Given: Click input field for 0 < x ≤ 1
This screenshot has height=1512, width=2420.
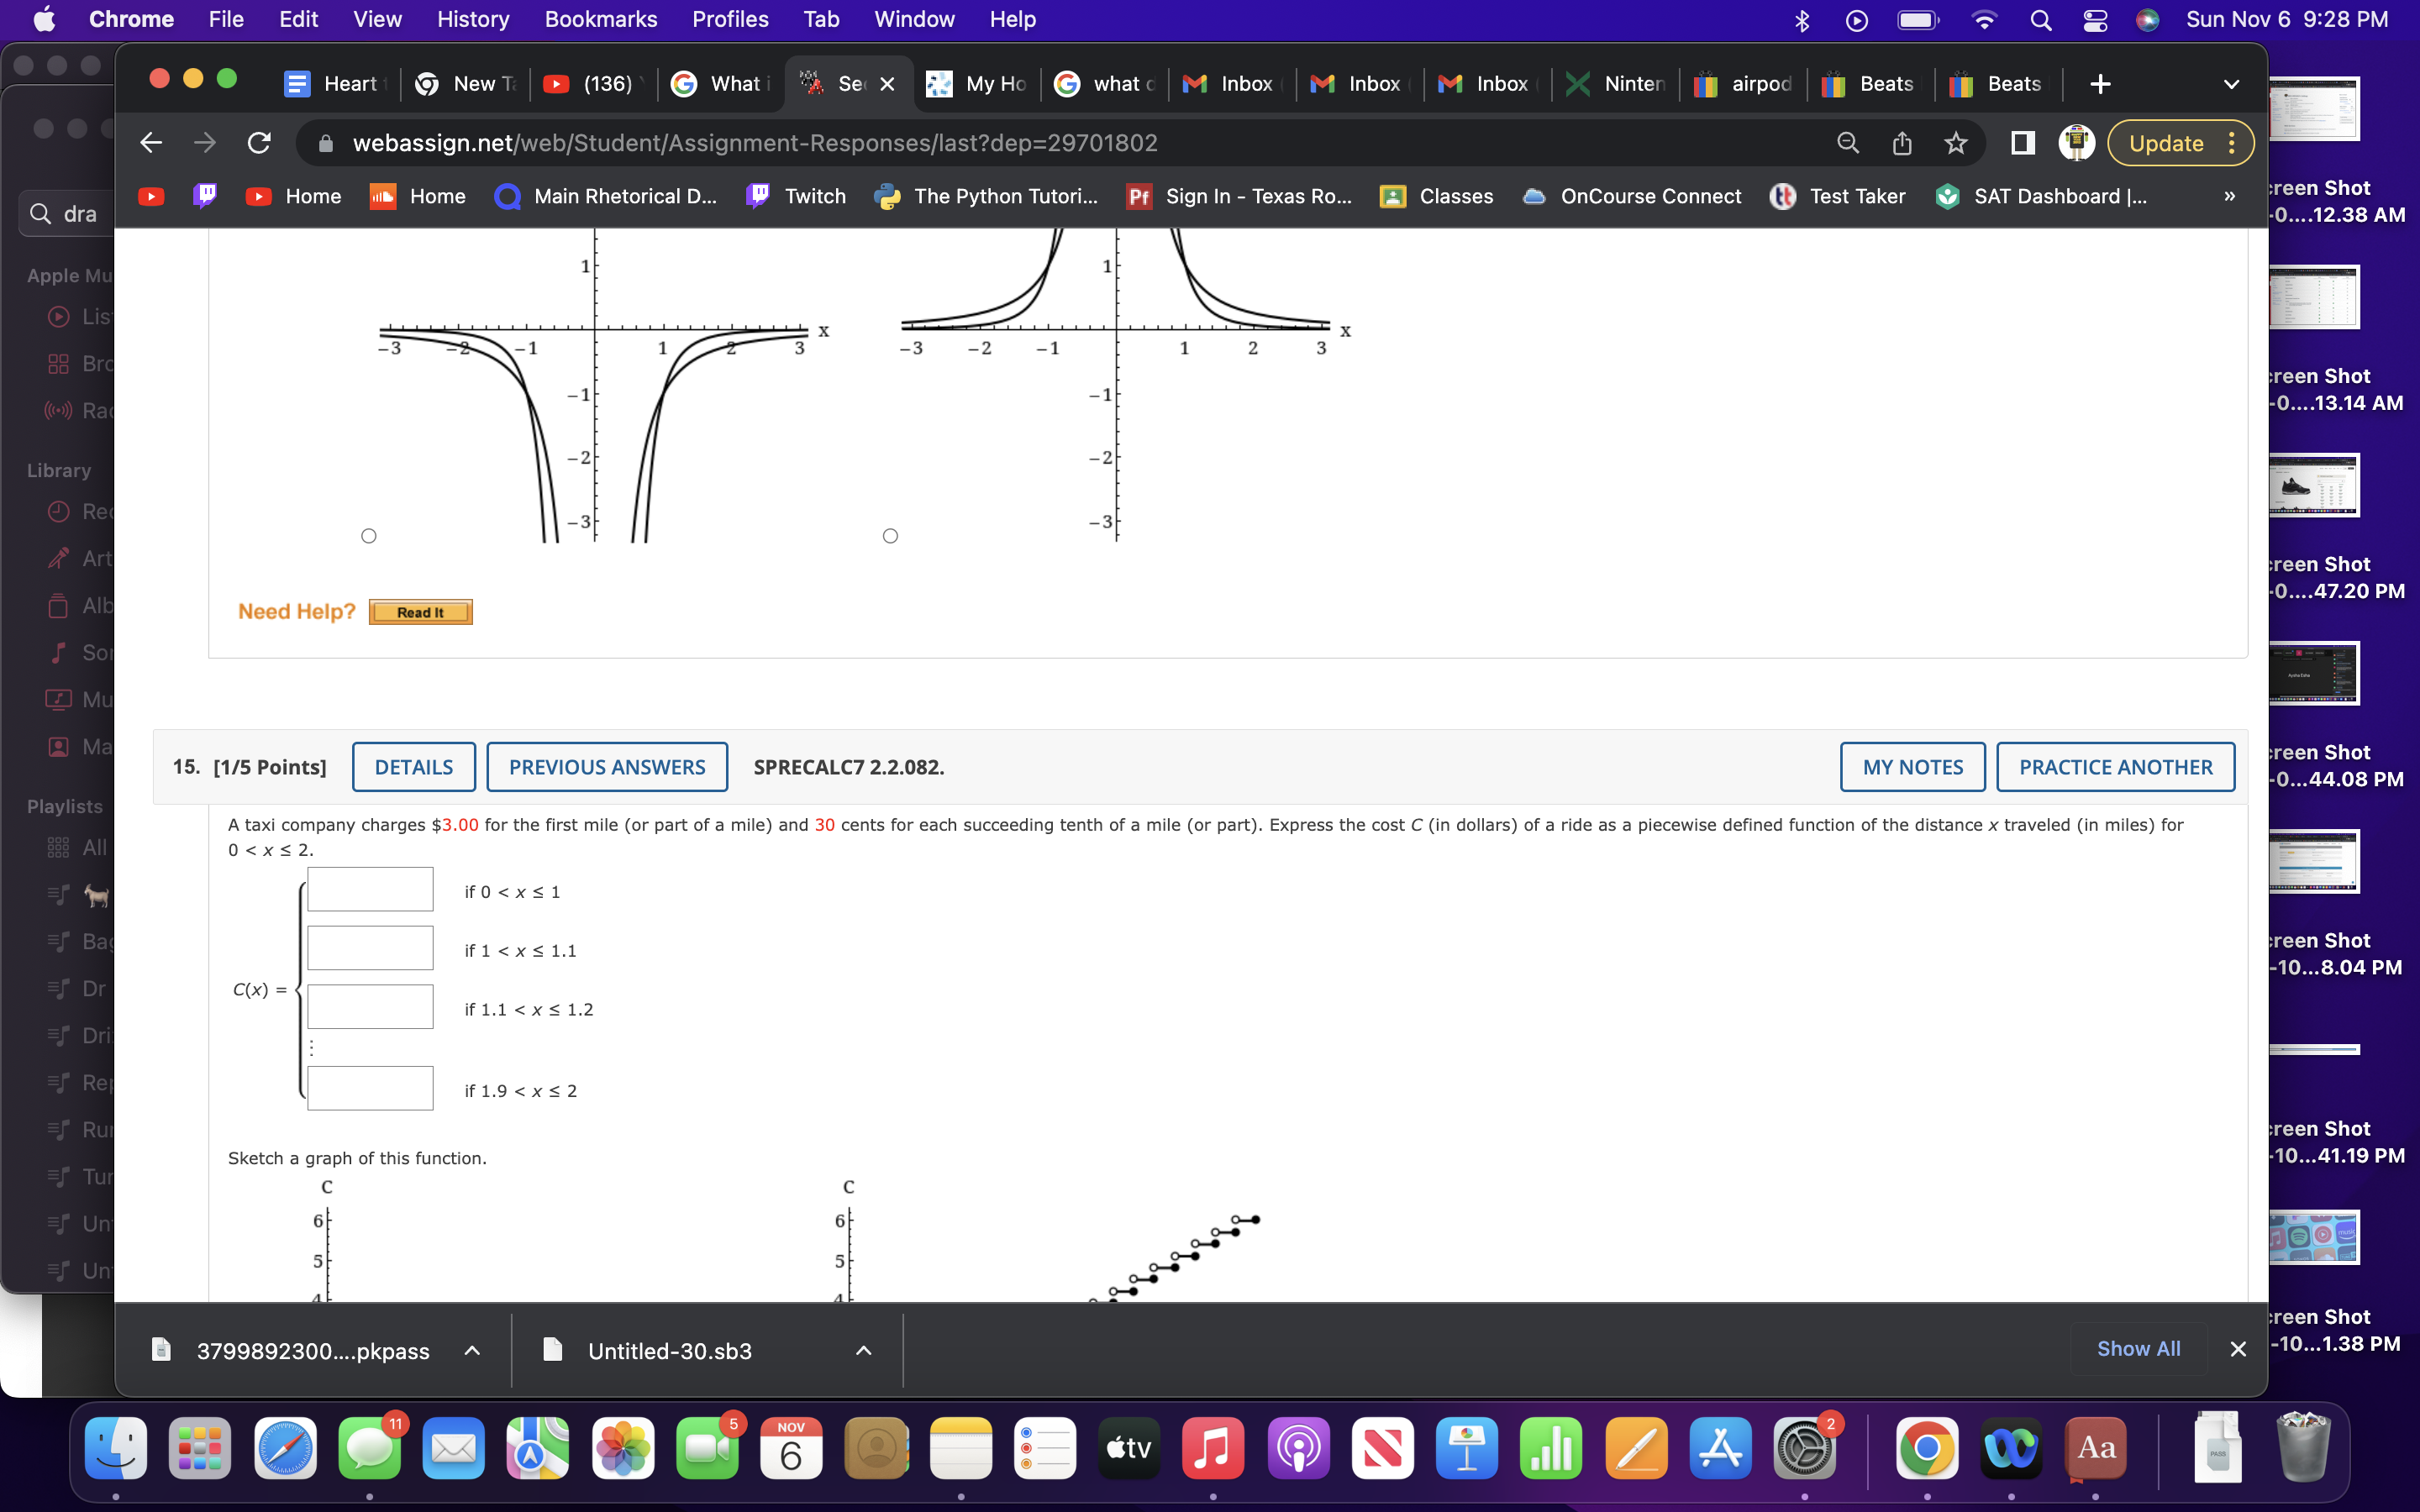Looking at the screenshot, I should (x=370, y=889).
